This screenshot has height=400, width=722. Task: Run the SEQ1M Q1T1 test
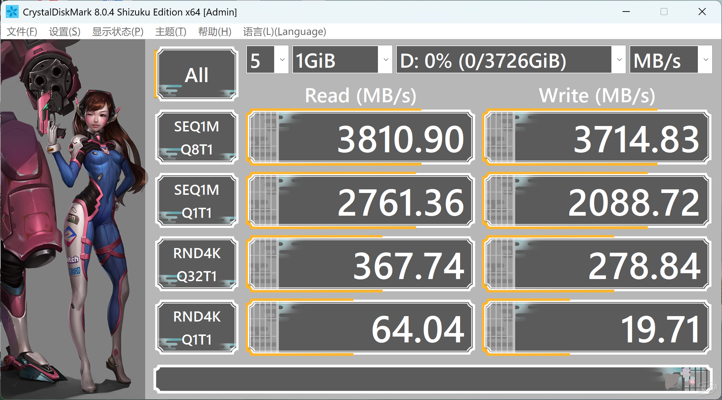[196, 201]
